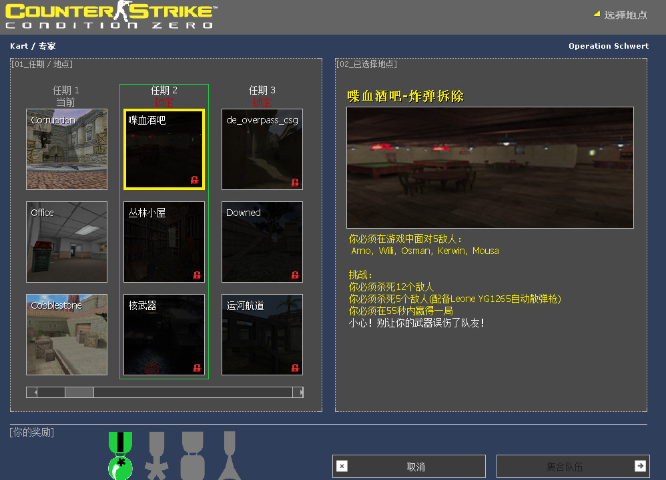Click the lock icon on de_overpass_csg
Viewport: 666px width, 480px height.
click(x=295, y=183)
